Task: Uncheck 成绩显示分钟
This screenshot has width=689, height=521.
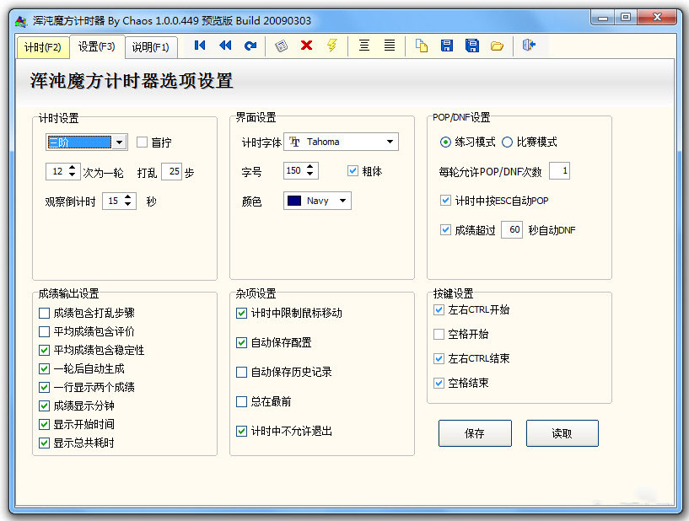Action: pyautogui.click(x=44, y=406)
